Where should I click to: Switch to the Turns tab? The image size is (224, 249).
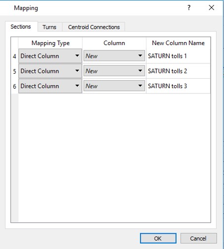pyautogui.click(x=49, y=27)
